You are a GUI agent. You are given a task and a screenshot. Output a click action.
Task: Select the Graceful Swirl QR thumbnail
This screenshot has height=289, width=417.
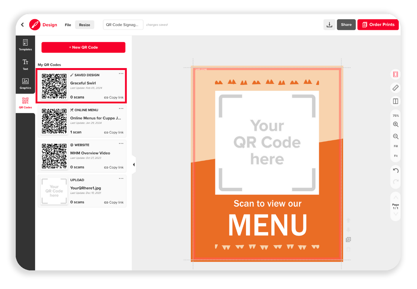click(54, 86)
